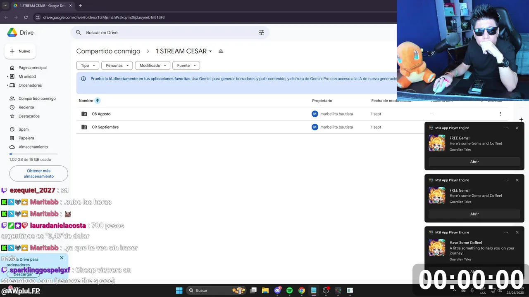The height and width of the screenshot is (297, 529).
Task: Click owner marbellita.bautista in 09 Septiembre row
Action: 336,127
